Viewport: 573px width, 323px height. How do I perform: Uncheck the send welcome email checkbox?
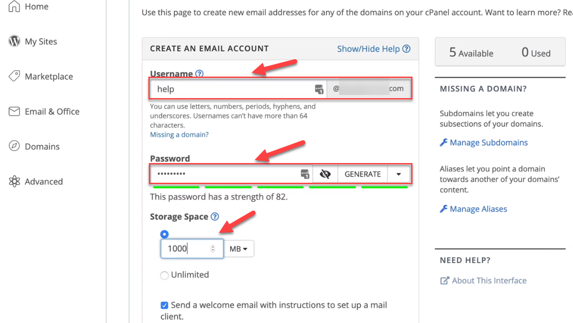[165, 306]
